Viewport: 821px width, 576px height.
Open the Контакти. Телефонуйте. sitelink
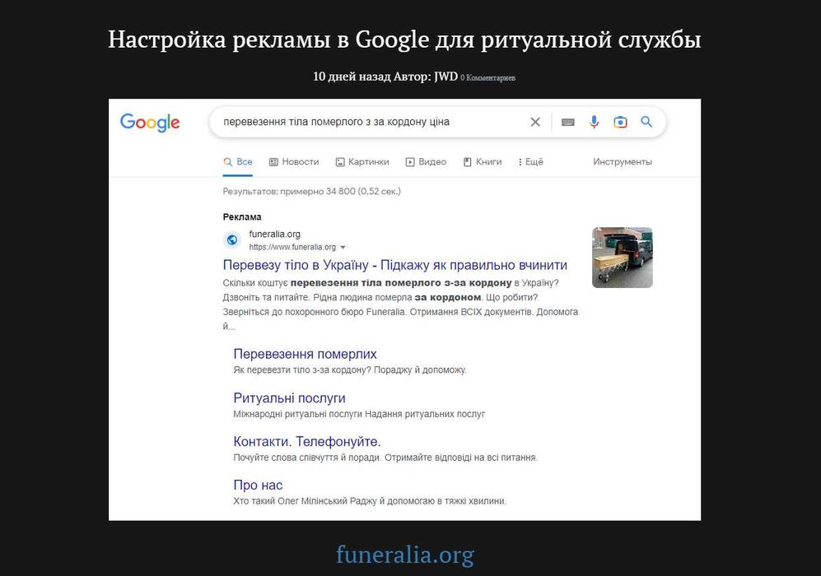[307, 442]
